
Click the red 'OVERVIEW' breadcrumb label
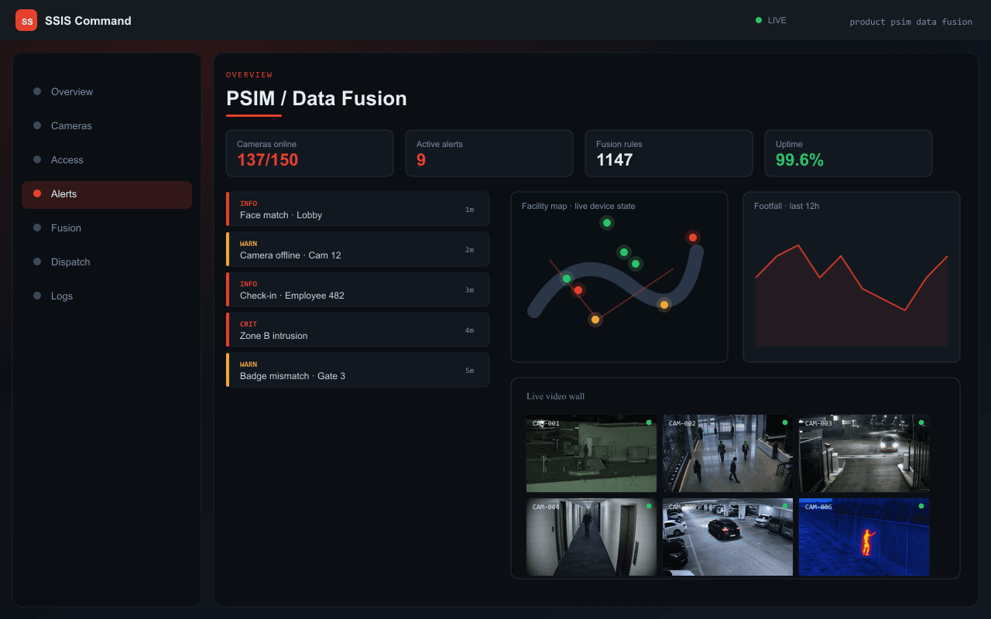[249, 75]
